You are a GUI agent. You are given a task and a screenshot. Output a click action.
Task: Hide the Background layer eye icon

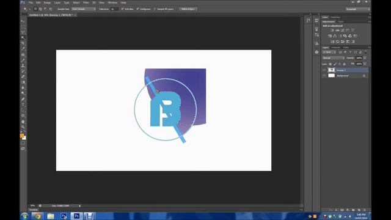point(324,76)
